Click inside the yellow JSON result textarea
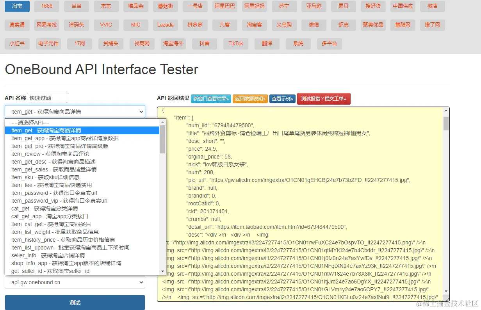Screen dimensions: 481x310 (303, 204)
